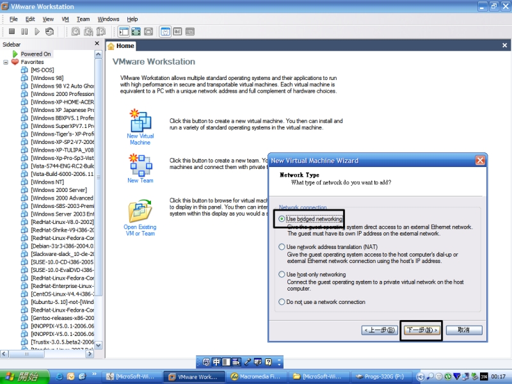Click the New Virtual Machine icon
This screenshot has width=512, height=384.
(140, 120)
